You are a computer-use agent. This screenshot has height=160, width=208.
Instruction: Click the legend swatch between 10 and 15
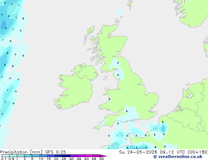point(43,156)
